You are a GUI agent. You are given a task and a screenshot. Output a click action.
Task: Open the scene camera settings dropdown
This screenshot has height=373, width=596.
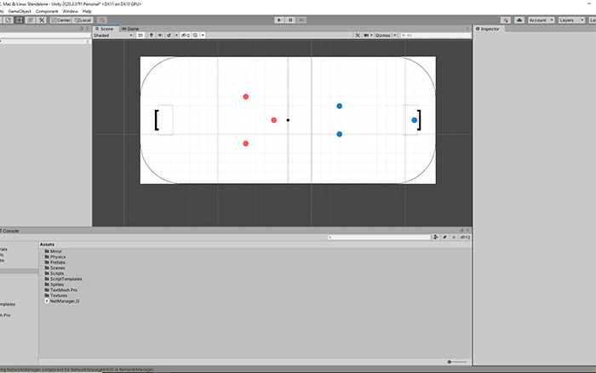[x=368, y=36]
